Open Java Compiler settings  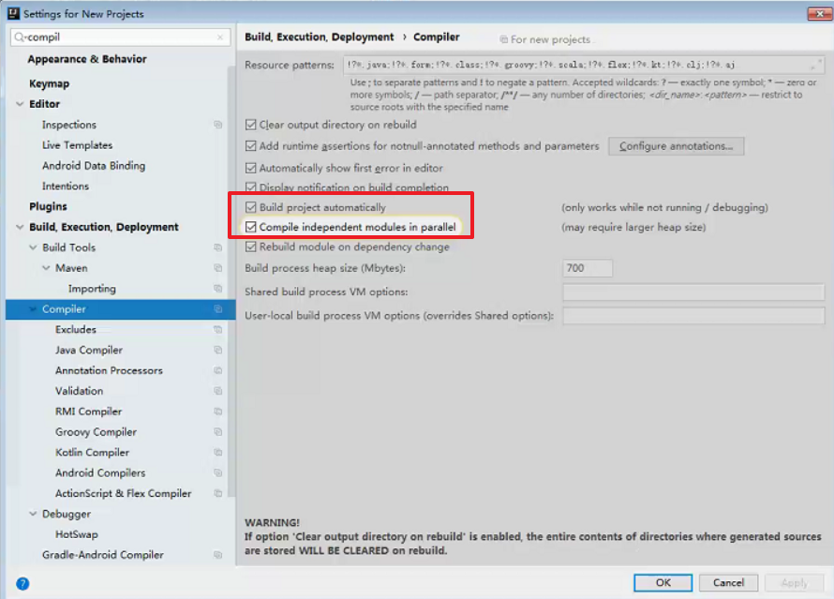(89, 350)
